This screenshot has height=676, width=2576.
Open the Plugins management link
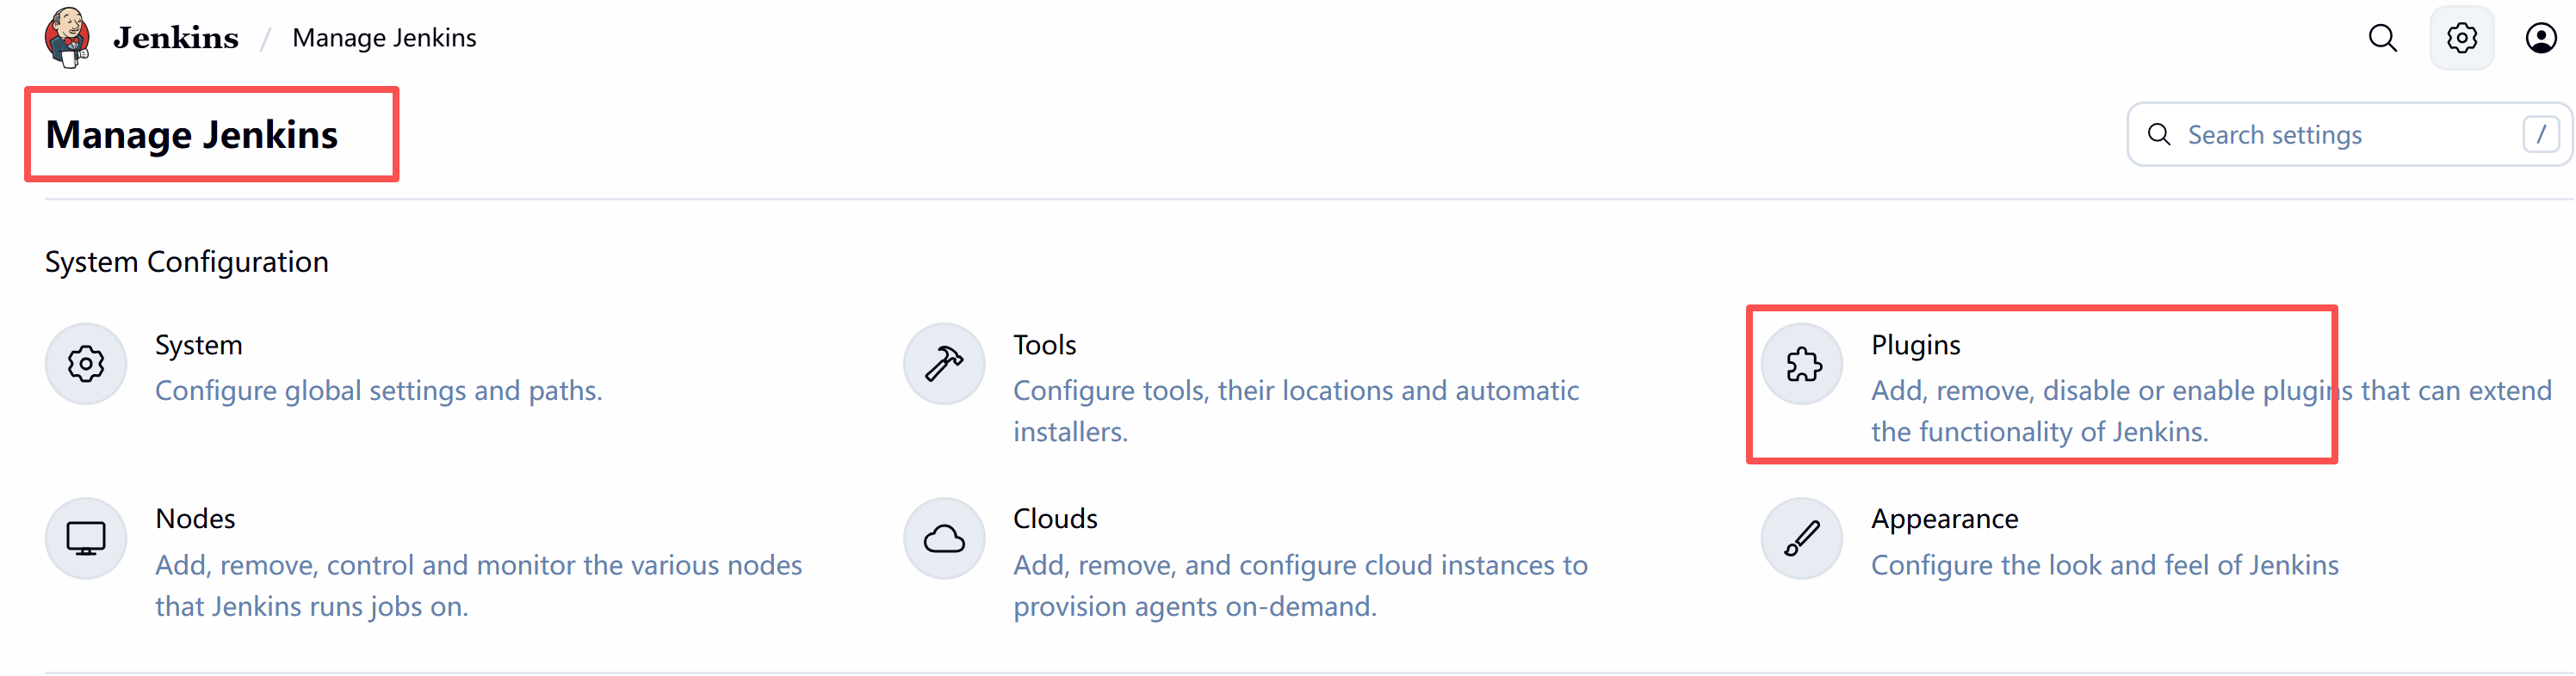1915,345
